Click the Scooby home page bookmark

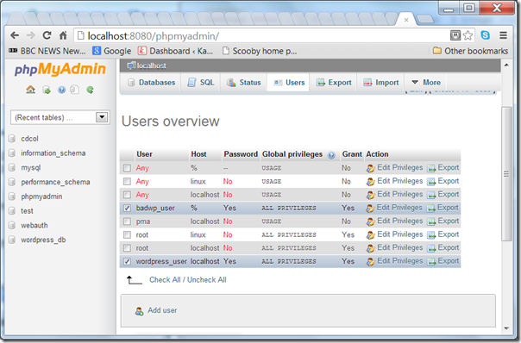tap(260, 51)
